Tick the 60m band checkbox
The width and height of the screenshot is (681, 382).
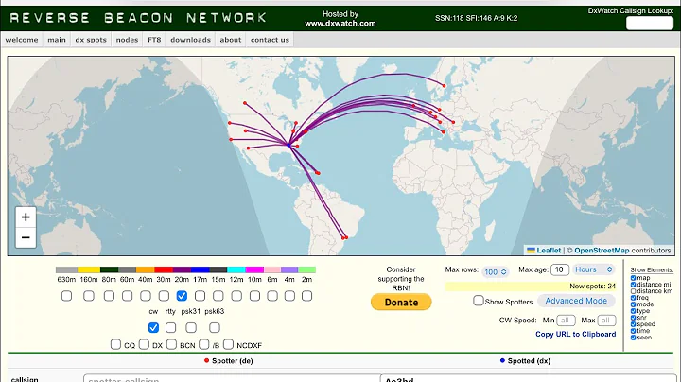pyautogui.click(x=127, y=296)
